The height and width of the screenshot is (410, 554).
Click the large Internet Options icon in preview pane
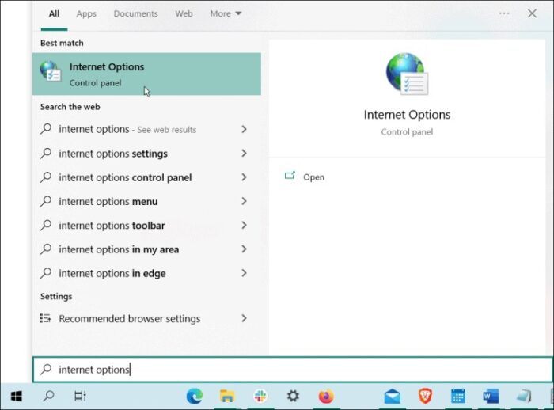(x=407, y=74)
